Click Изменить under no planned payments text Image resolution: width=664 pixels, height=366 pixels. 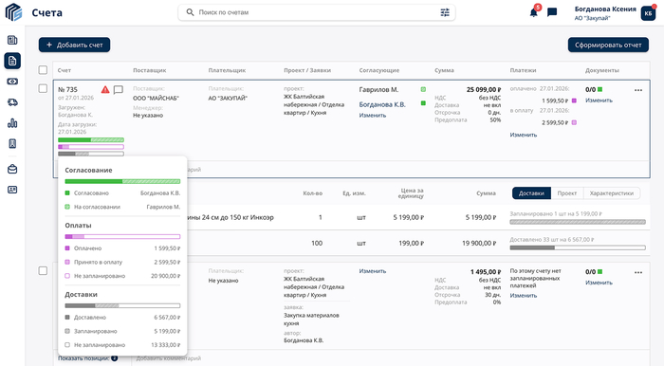click(x=524, y=295)
